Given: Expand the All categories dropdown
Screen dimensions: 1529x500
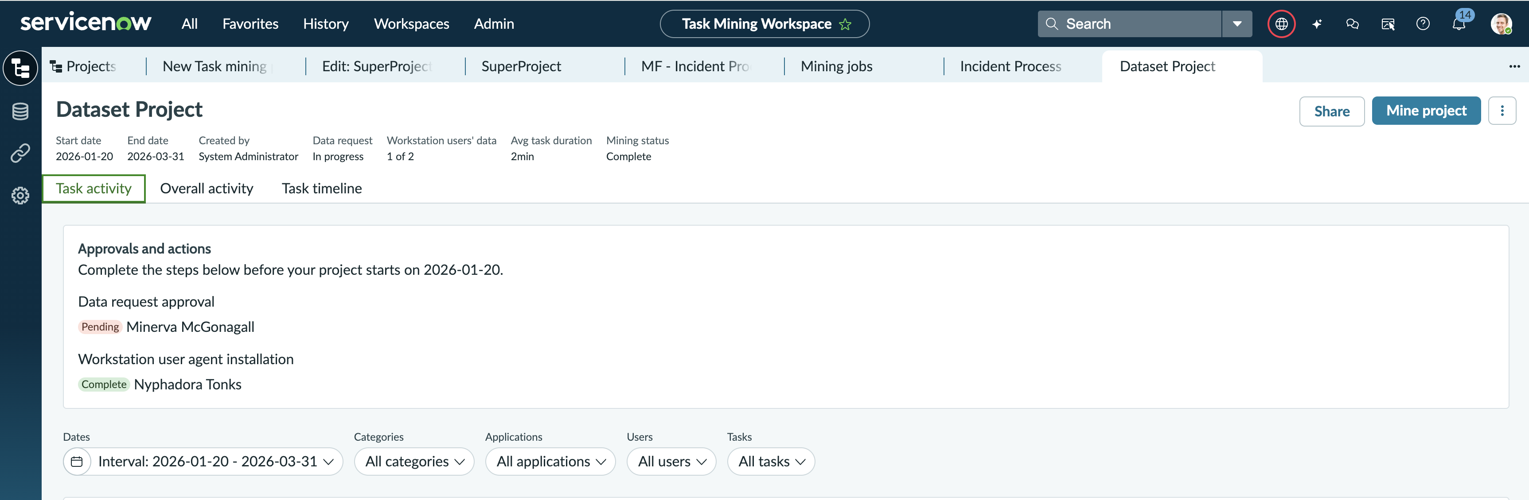Looking at the screenshot, I should click(413, 461).
